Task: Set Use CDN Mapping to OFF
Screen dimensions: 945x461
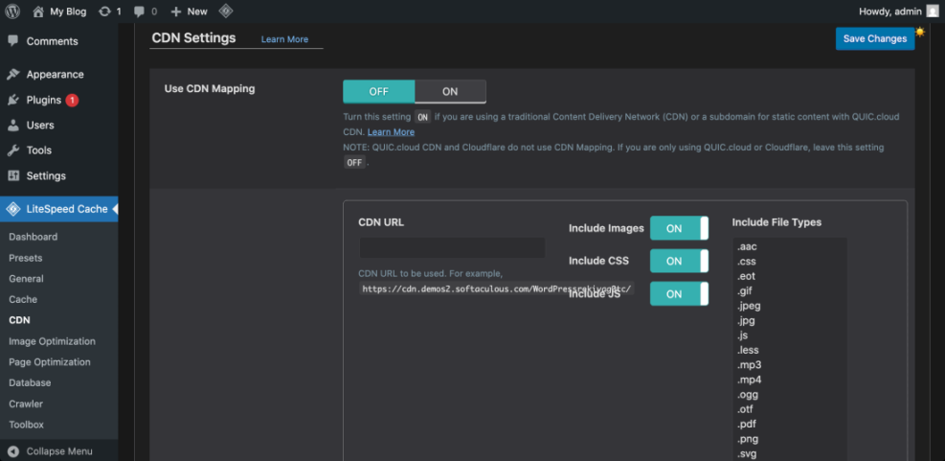Action: click(378, 92)
